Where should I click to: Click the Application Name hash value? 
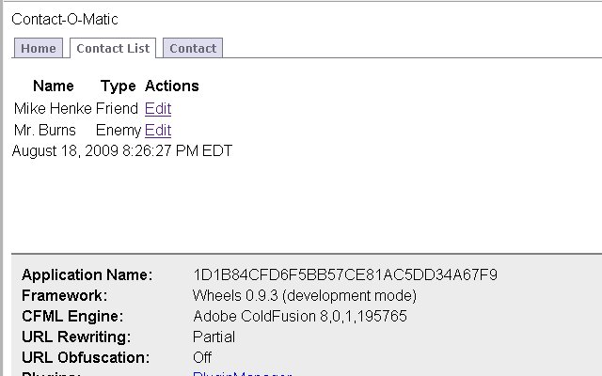345,274
